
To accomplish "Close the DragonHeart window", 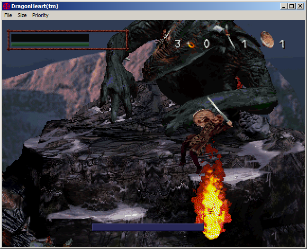I will tap(300, 6).
